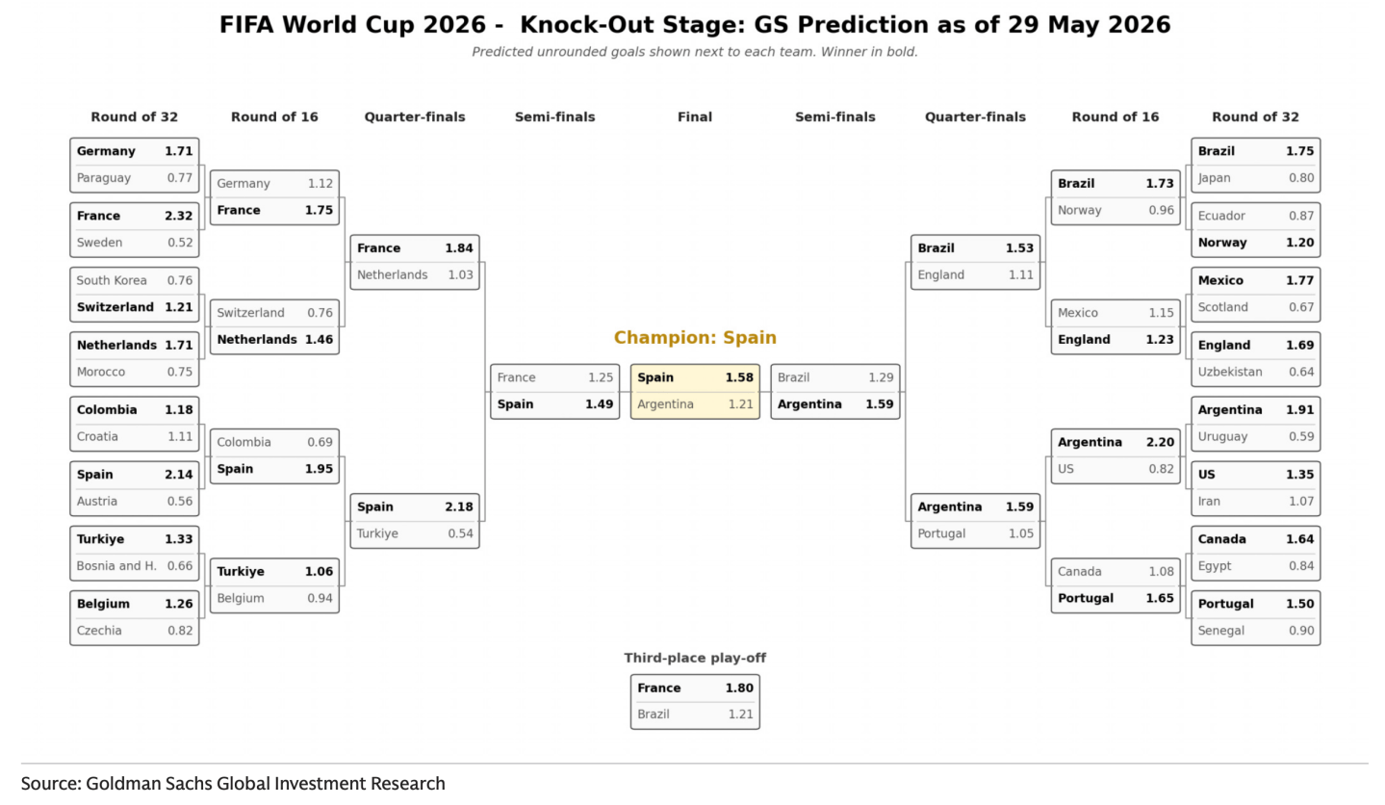Select the Mexico vs England Round of 16 box
The height and width of the screenshot is (805, 1385).
click(x=1116, y=326)
